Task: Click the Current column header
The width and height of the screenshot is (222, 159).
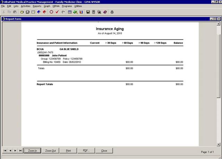Action: coord(95,43)
